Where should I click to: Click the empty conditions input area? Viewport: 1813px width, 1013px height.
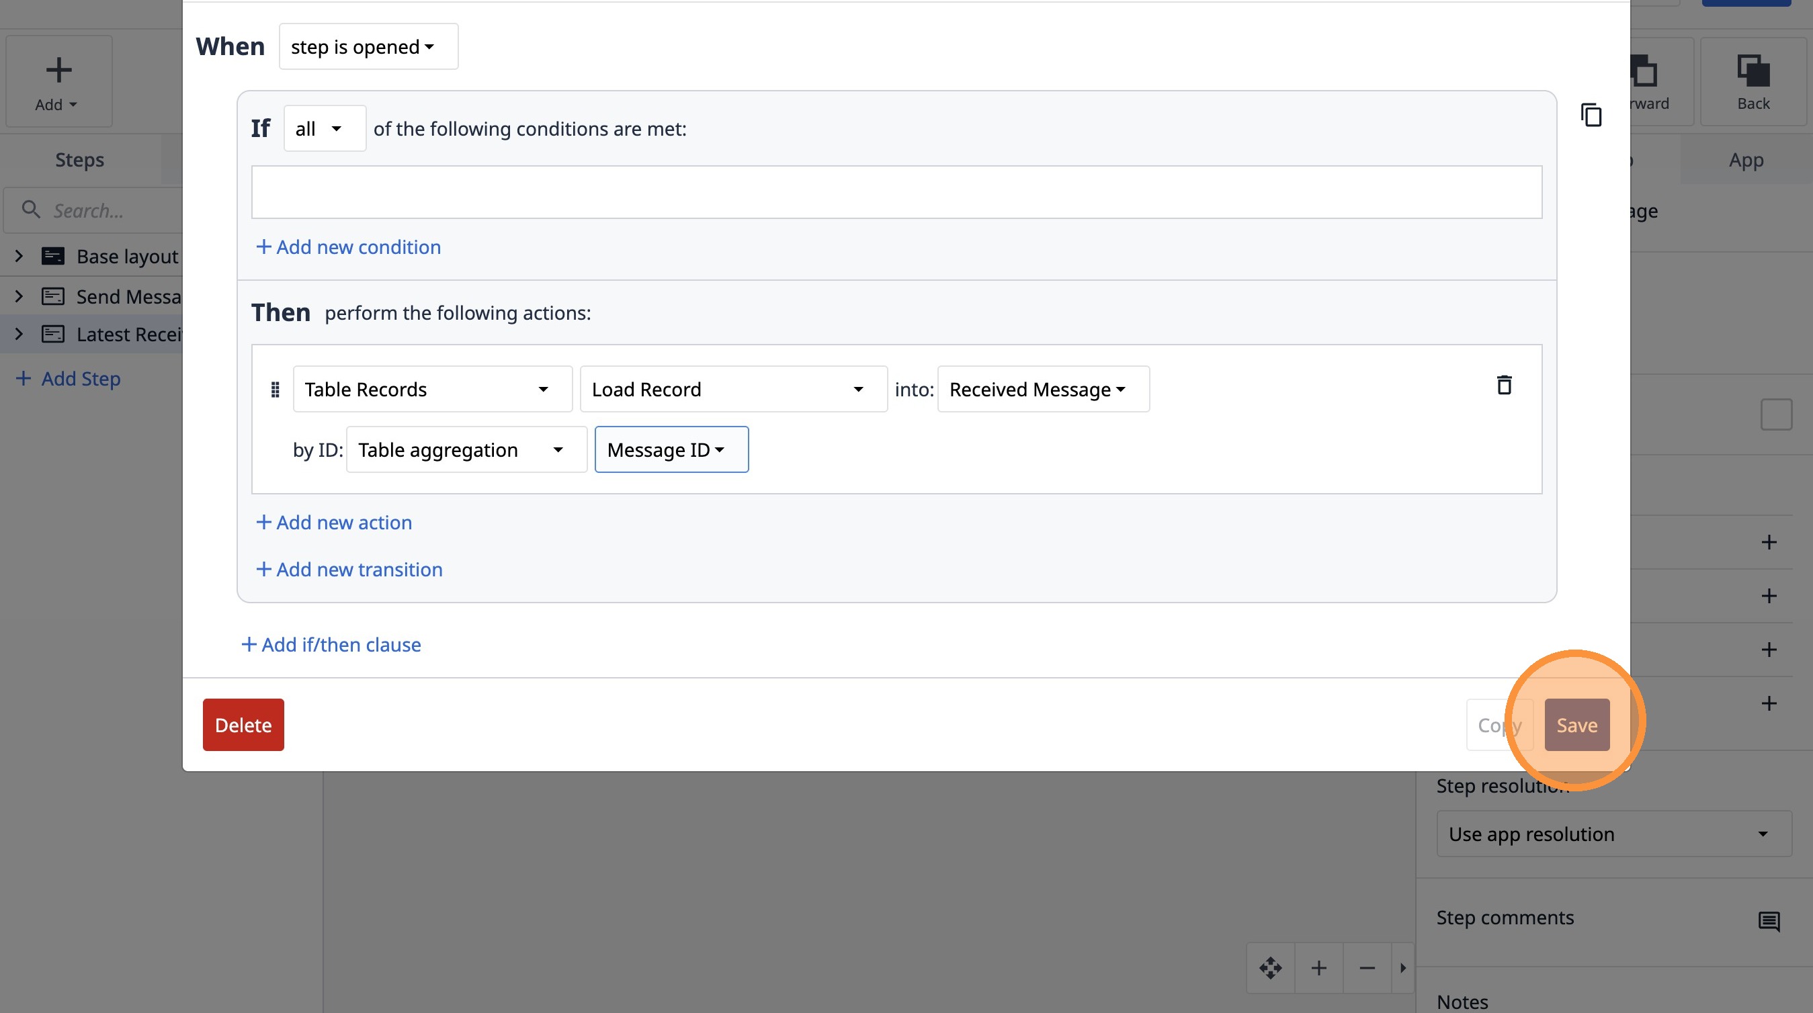click(x=896, y=192)
